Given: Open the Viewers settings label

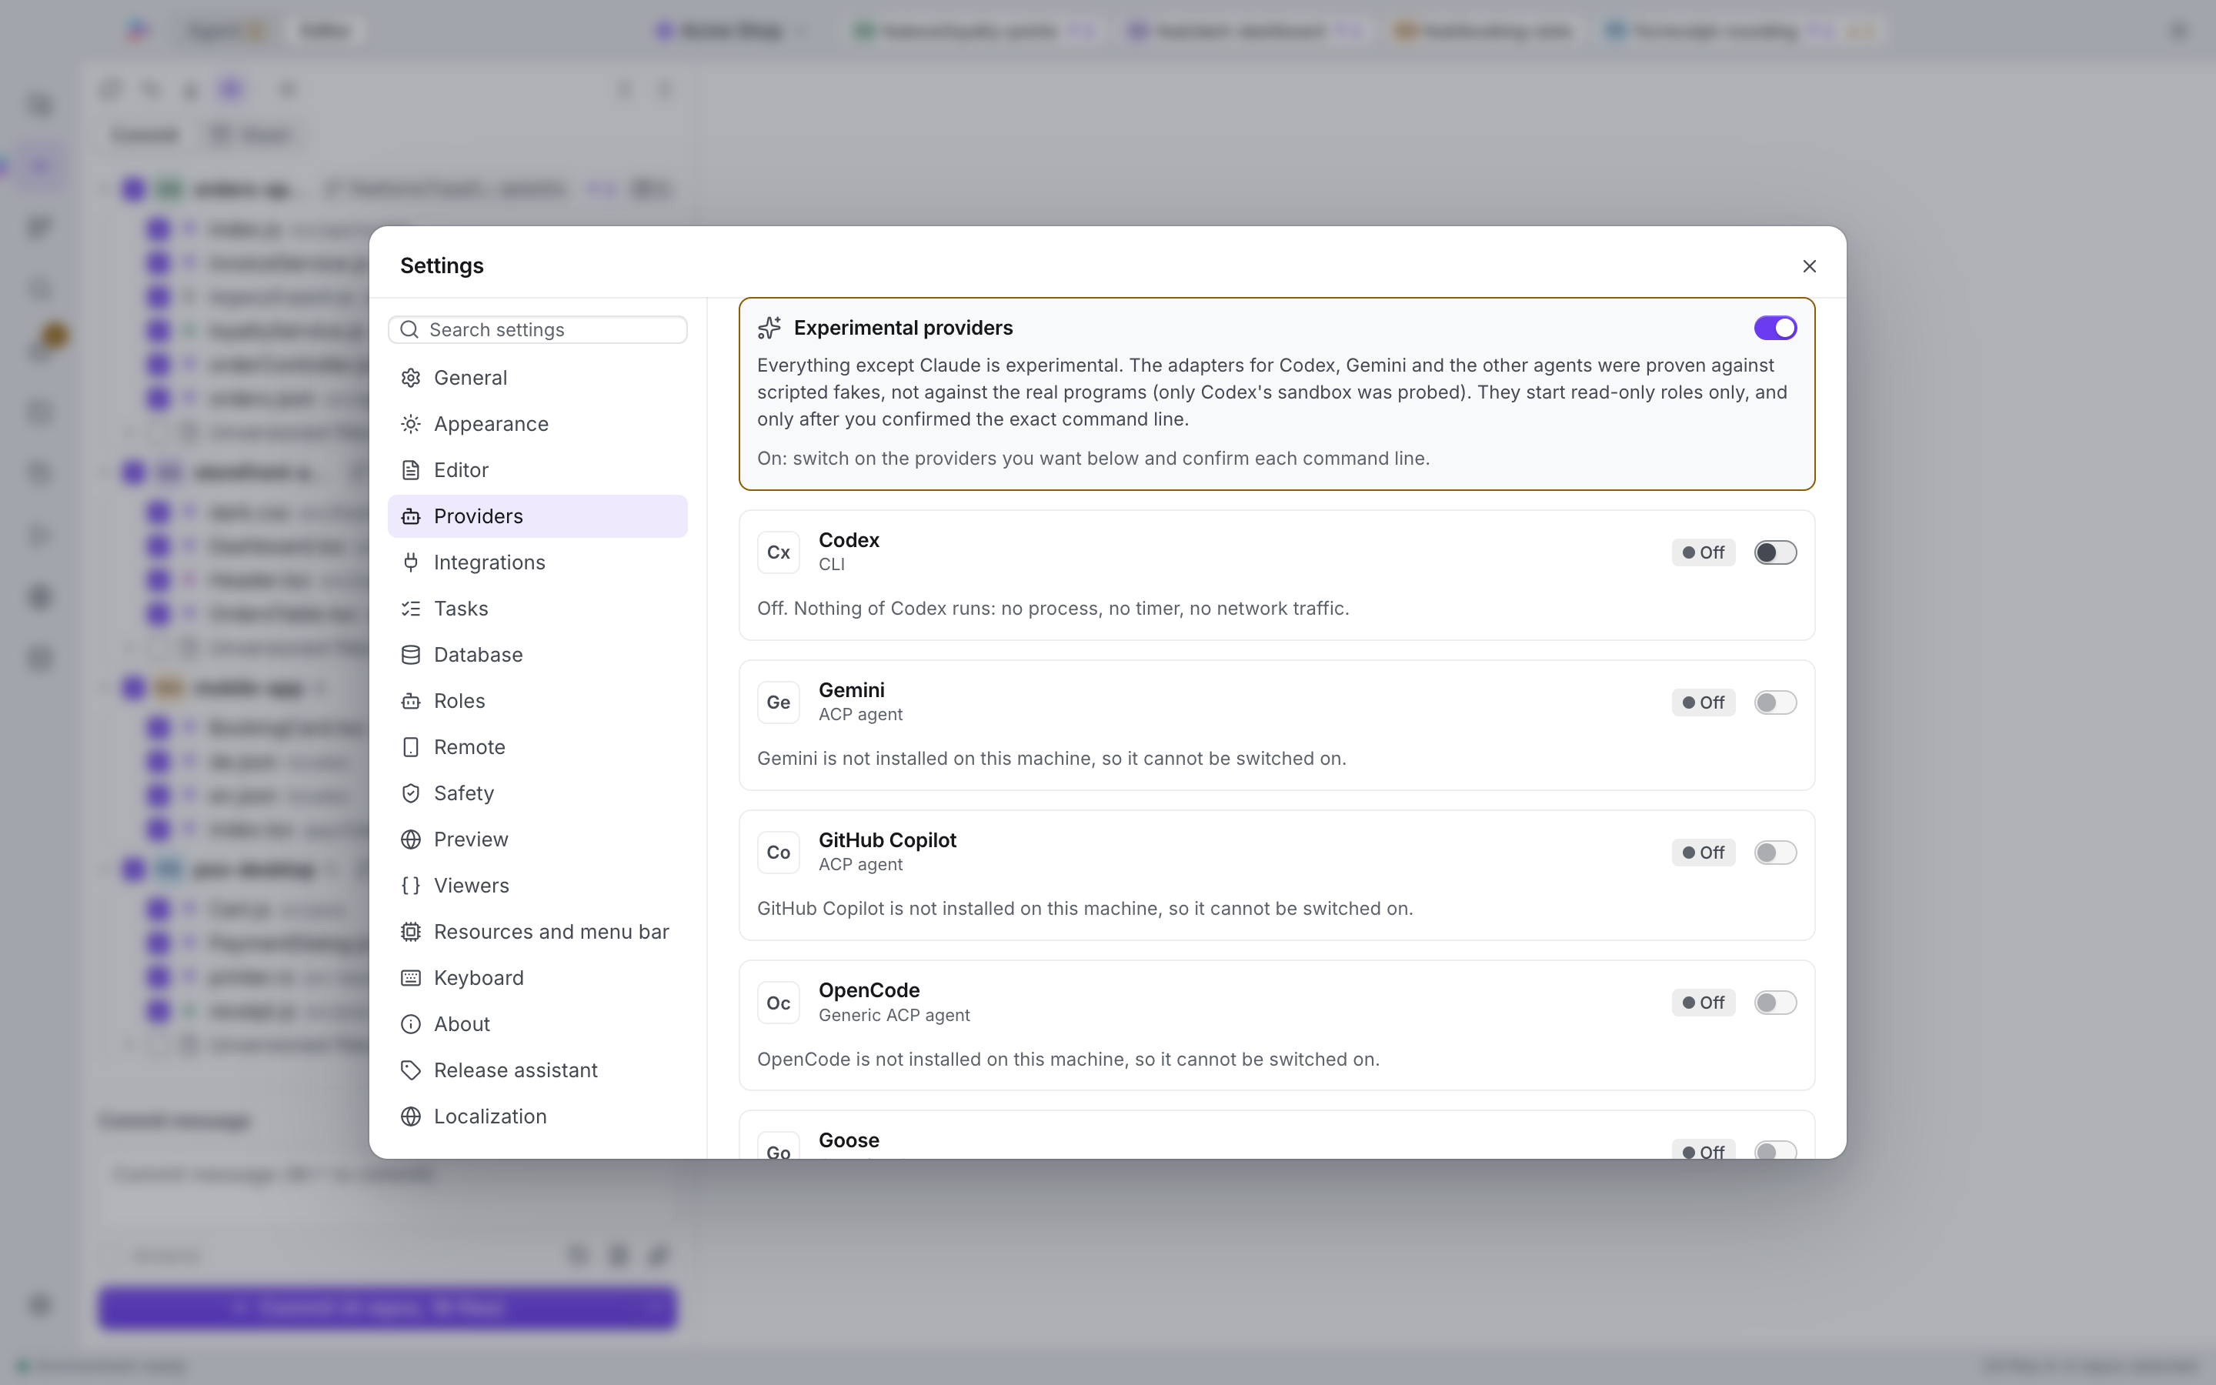Looking at the screenshot, I should 471,886.
